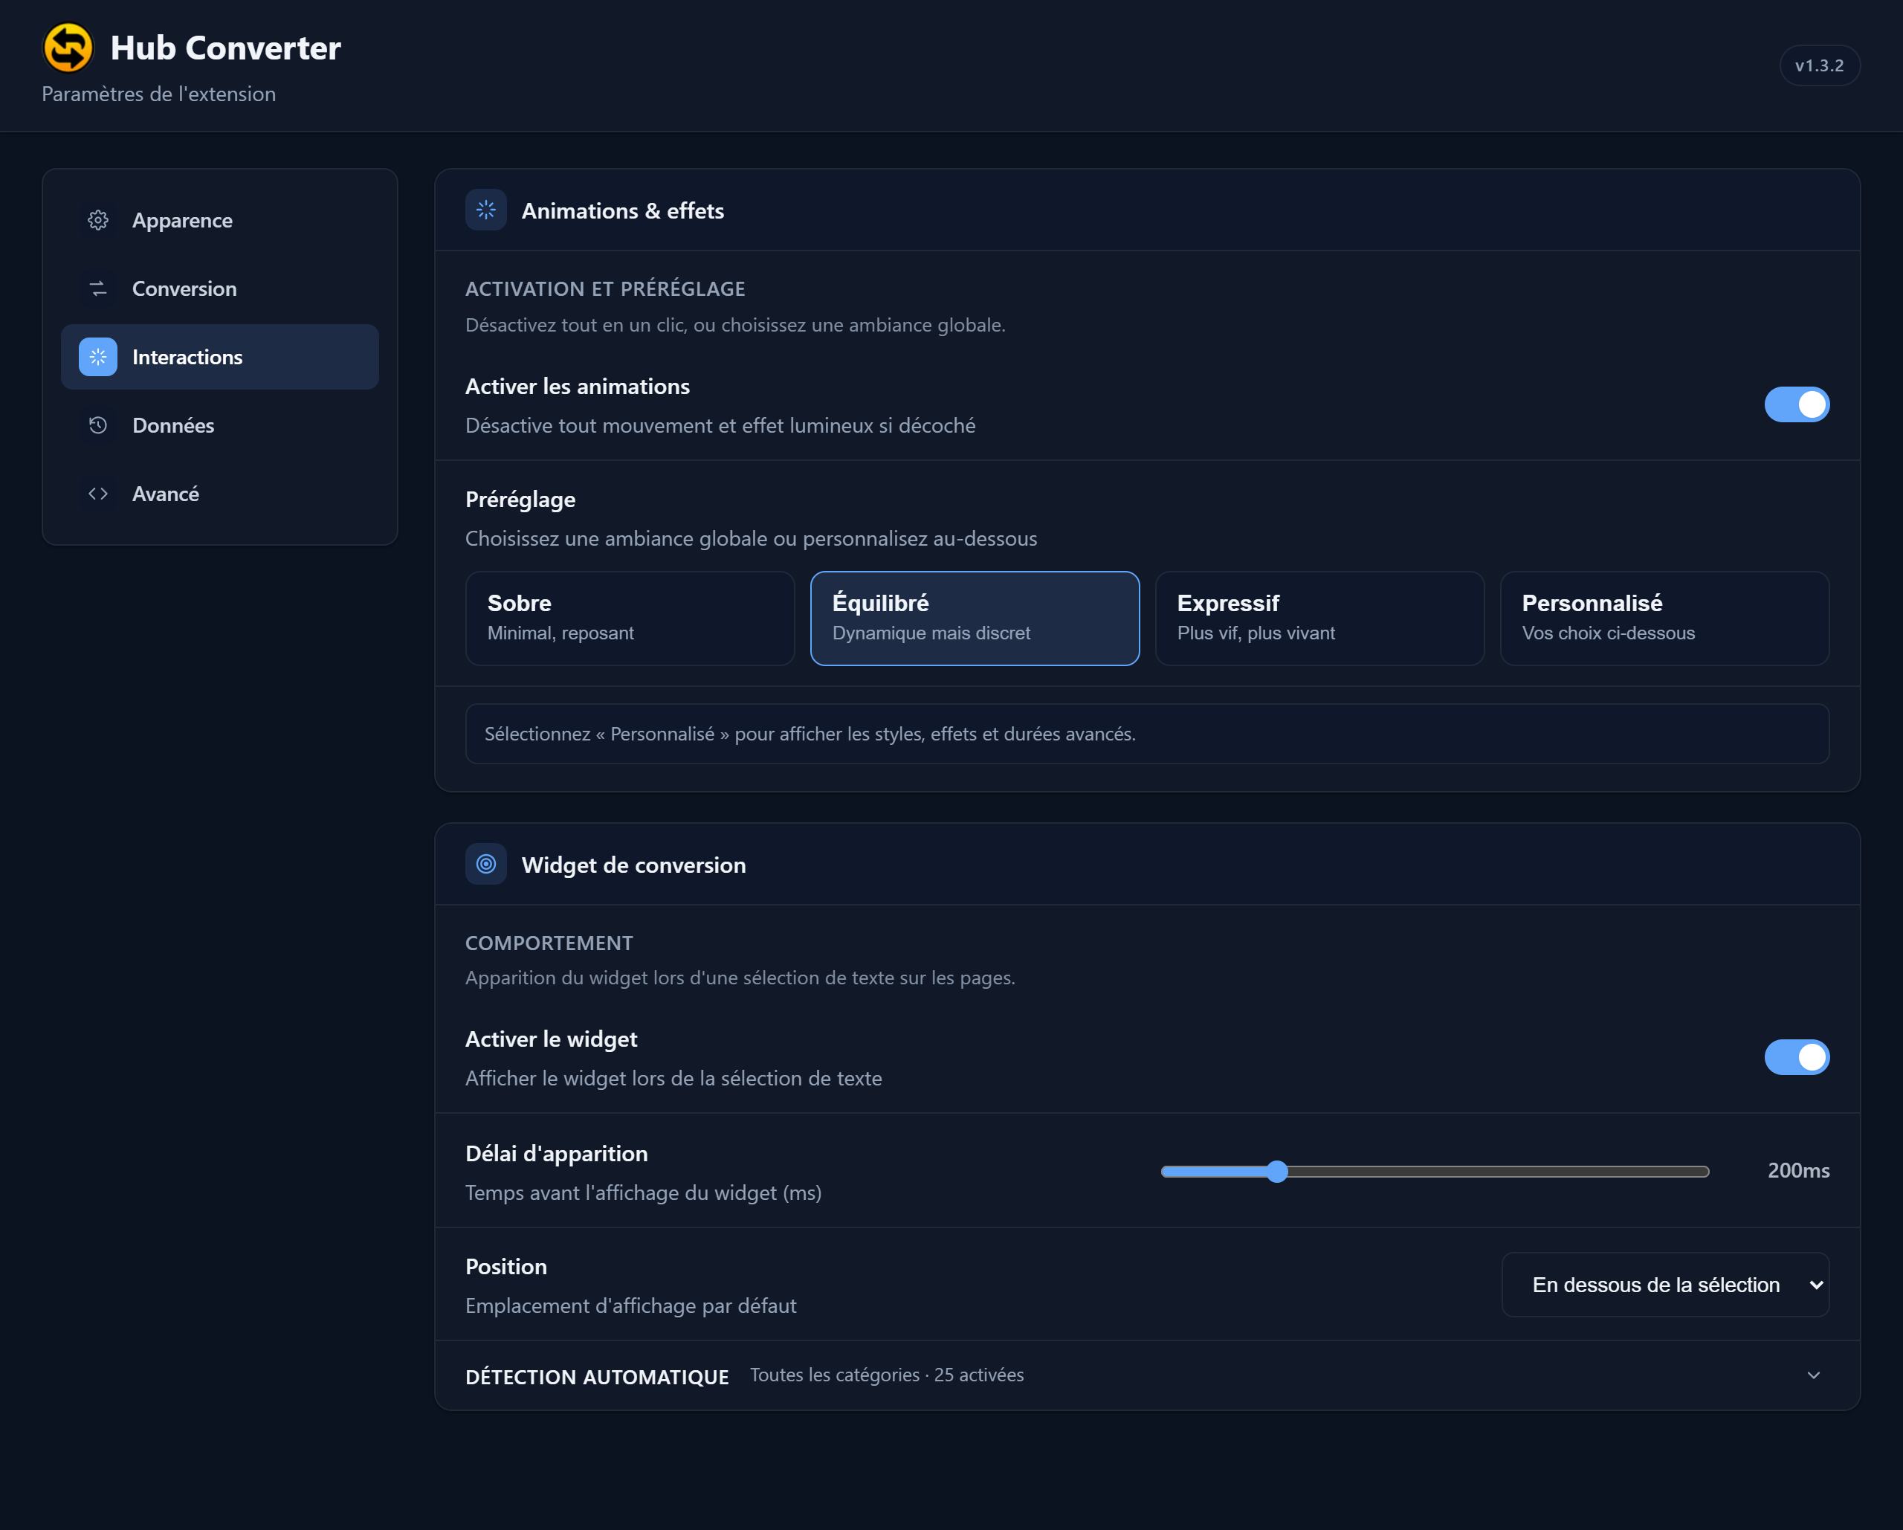Click "Animations & effets" section title
Screen dimensions: 1903x1530
pos(622,210)
